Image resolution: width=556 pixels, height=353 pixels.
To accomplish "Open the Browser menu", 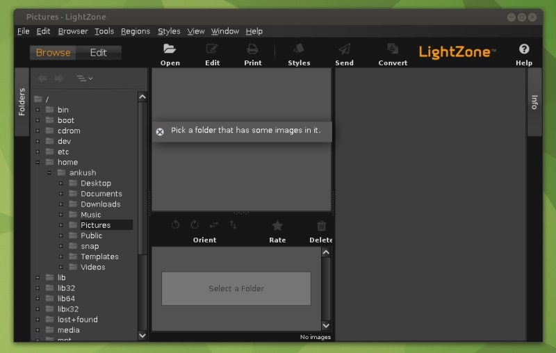I will 73,31.
